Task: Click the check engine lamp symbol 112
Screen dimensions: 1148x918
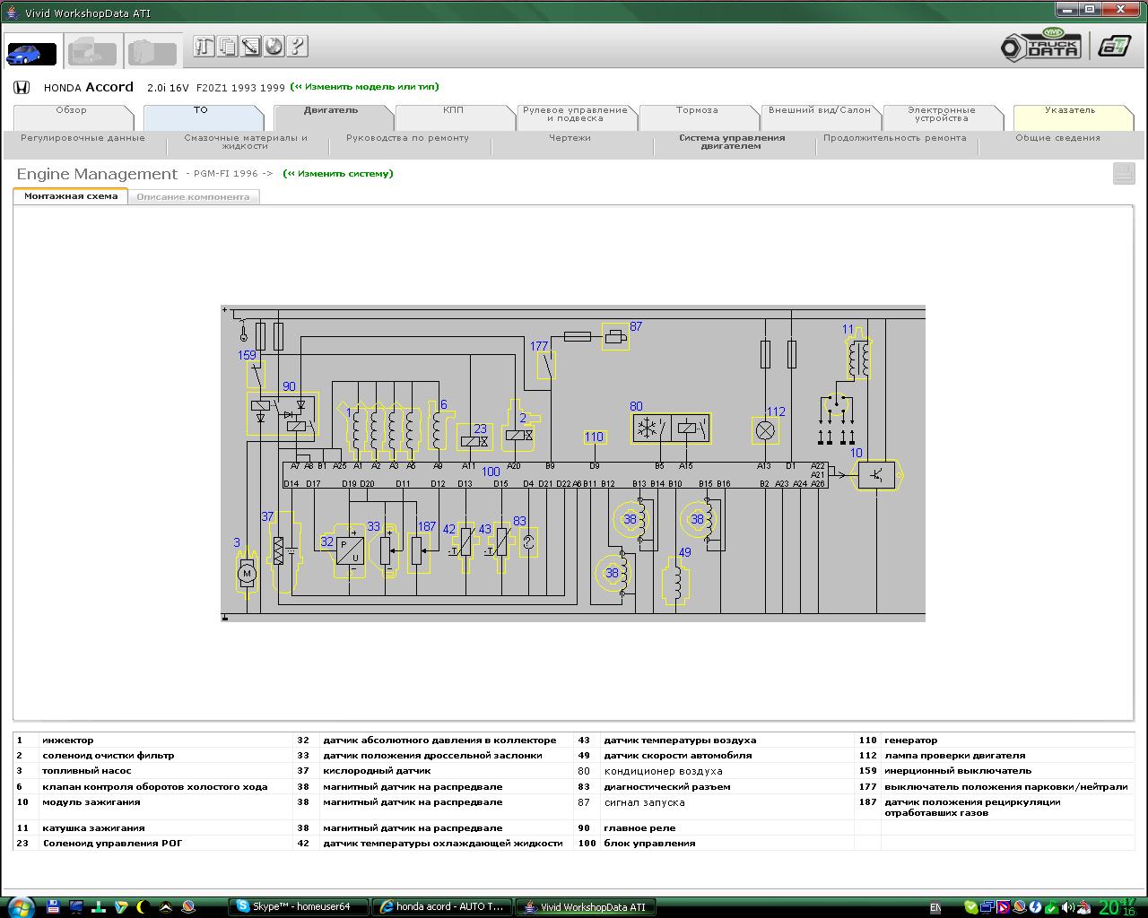Action: click(765, 431)
